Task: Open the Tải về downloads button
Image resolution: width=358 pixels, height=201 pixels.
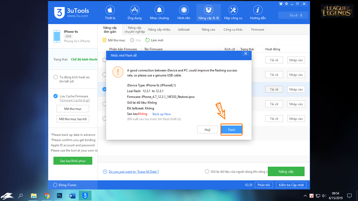Action: point(293,15)
